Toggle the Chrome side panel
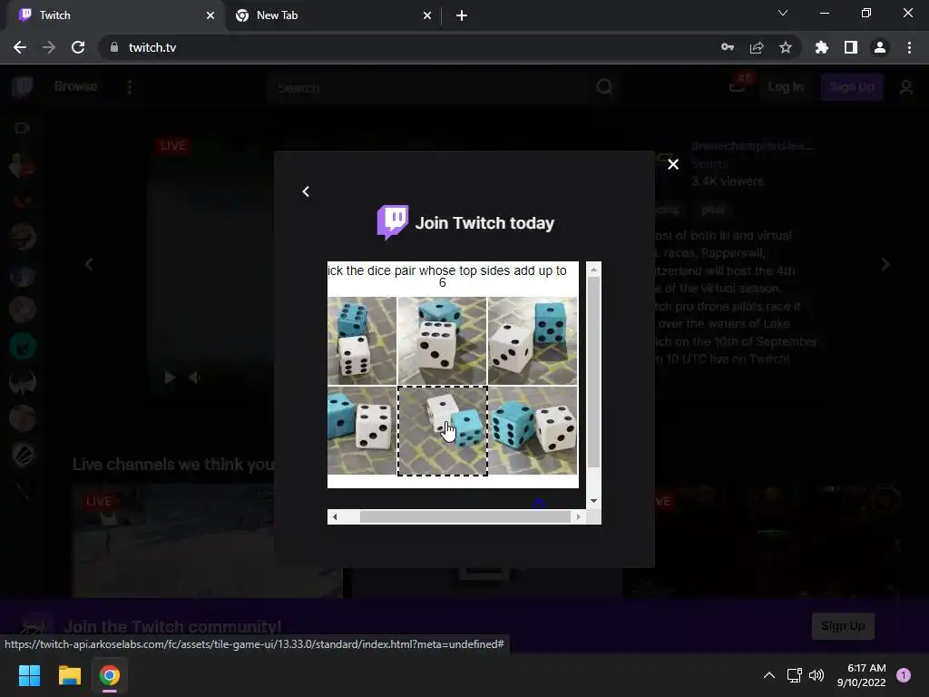 coord(851,47)
